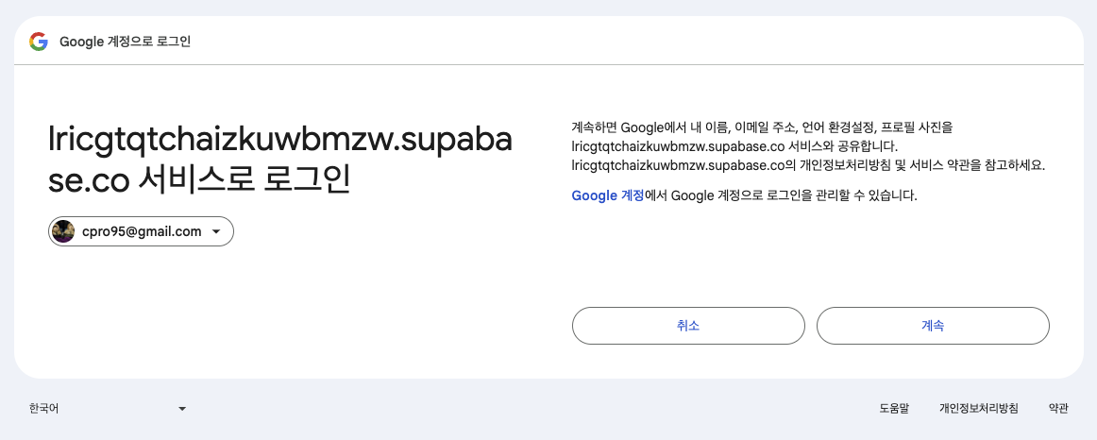Screen dimensions: 1097x440
Task: Expand the account chooser dropdown arrow
Action: pyautogui.click(x=216, y=231)
